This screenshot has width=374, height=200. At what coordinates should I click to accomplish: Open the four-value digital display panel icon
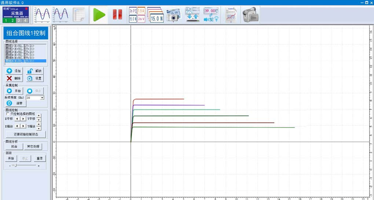tap(136, 15)
